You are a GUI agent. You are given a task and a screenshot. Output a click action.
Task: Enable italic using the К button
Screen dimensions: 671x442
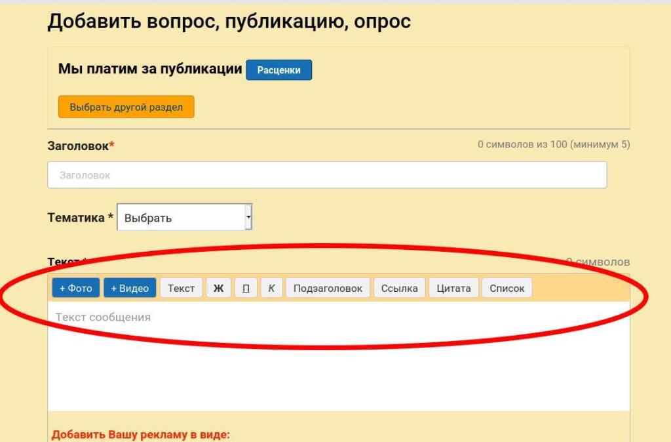(x=271, y=289)
